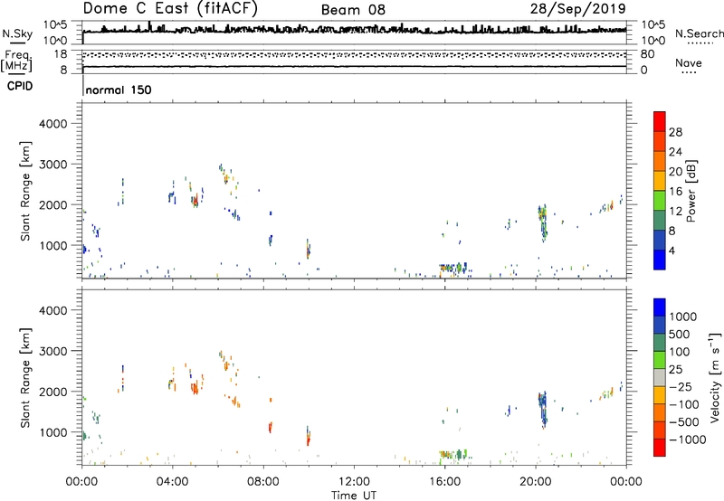Click the '-1000' tick on Velocity colorbar
This screenshot has width=724, height=501.
(687, 440)
